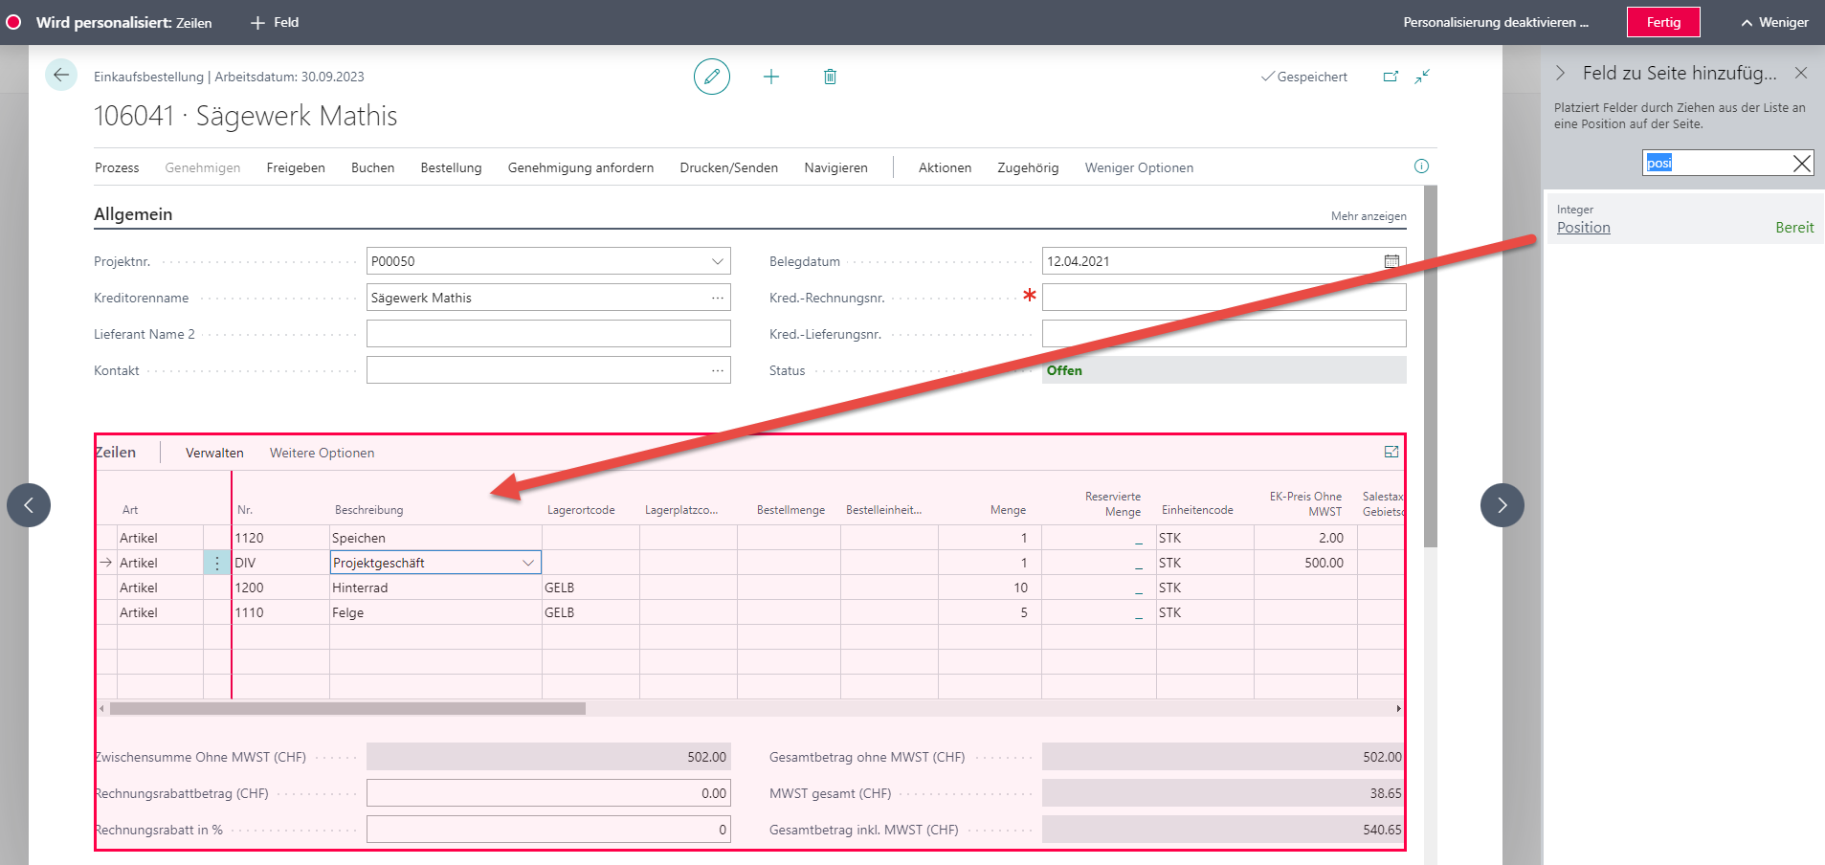Open row options menu for DIV line
Screen dimensions: 1825x865
coord(217,564)
